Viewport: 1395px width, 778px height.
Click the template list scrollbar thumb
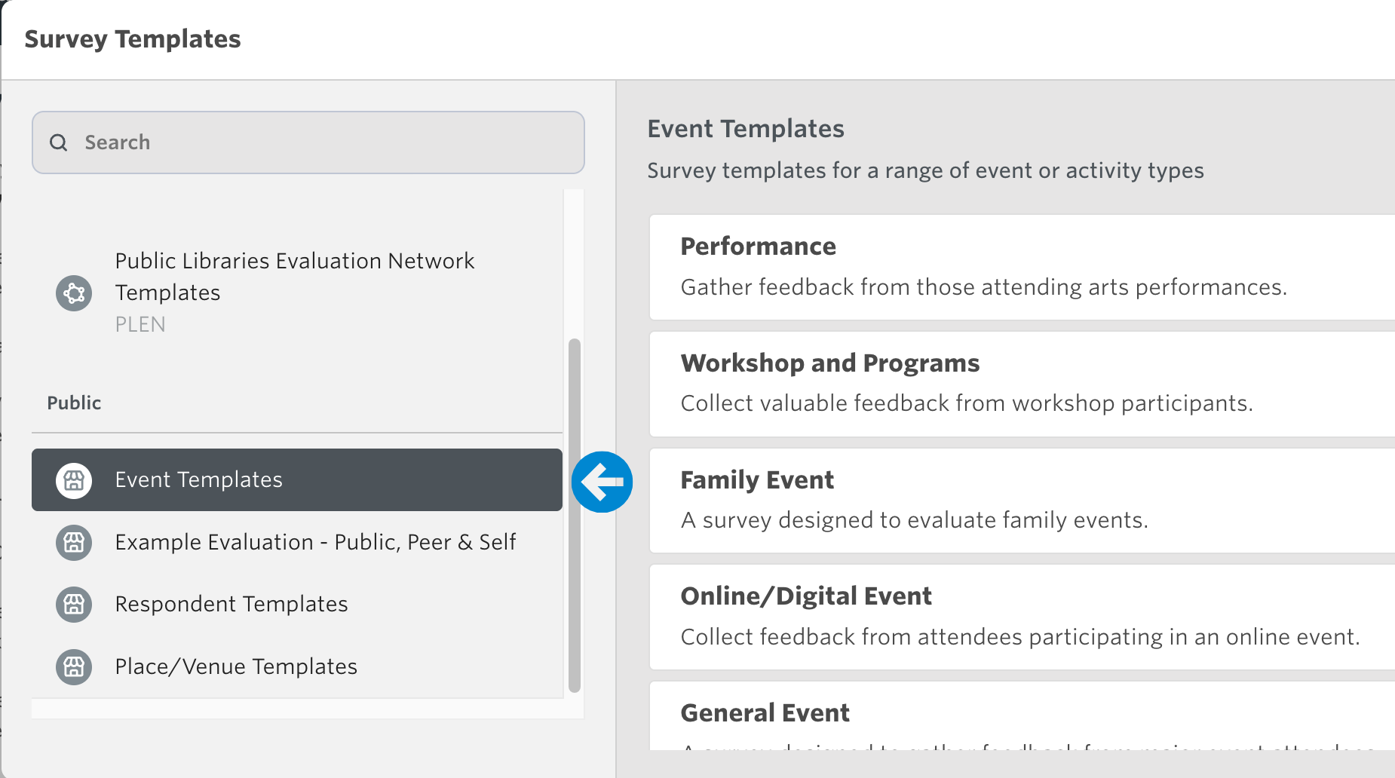coord(575,515)
